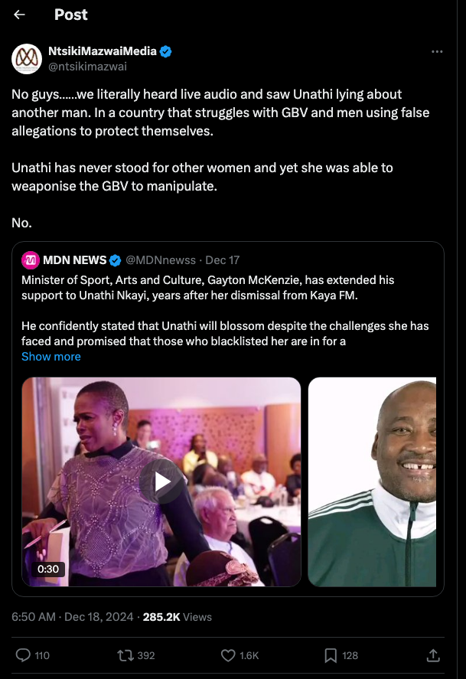Like the post with the heart icon

[228, 655]
